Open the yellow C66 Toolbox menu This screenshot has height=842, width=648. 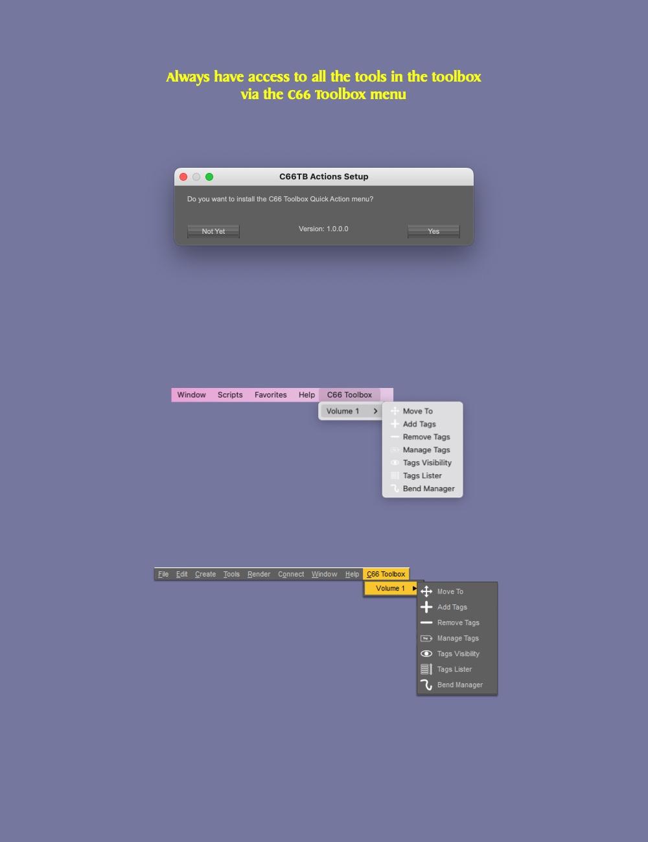386,575
